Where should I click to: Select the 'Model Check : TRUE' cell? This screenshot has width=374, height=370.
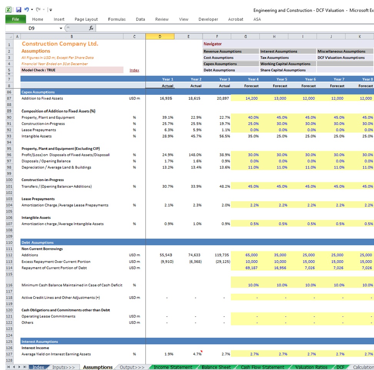(72, 70)
